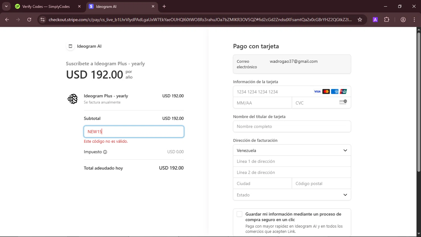Click the 'Suscríbete a Ideogram Plus - yearly' heading
This screenshot has width=421, height=237.
pyautogui.click(x=105, y=64)
